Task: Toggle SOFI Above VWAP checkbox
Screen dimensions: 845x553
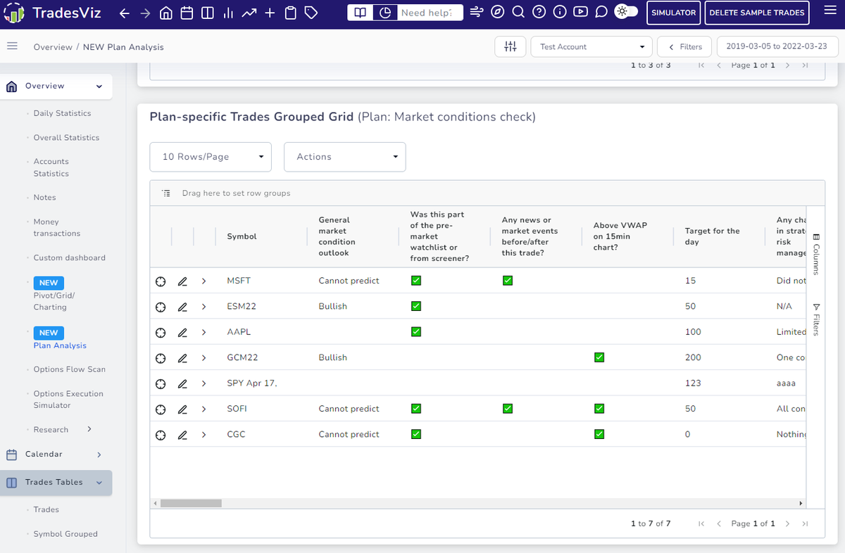Action: 599,409
